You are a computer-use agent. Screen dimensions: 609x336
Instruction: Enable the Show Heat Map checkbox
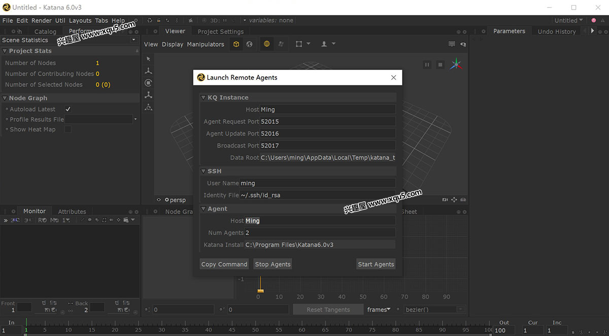tap(68, 129)
